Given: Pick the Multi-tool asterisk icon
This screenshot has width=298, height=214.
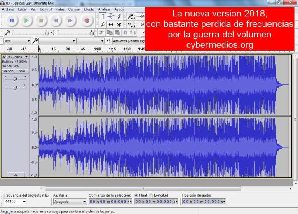Looking at the screenshot, I should coord(119,25).
